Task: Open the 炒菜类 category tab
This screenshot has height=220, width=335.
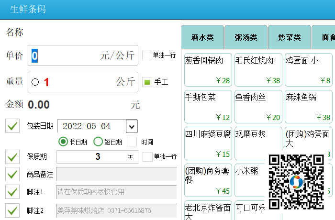Action: point(290,37)
